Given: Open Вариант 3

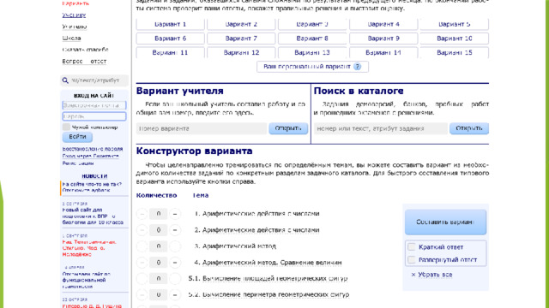Looking at the screenshot, I should 312,24.
